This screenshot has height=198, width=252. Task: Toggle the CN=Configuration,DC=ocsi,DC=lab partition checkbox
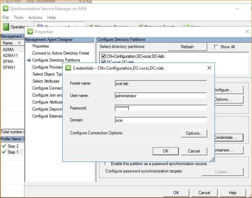[x=103, y=56]
